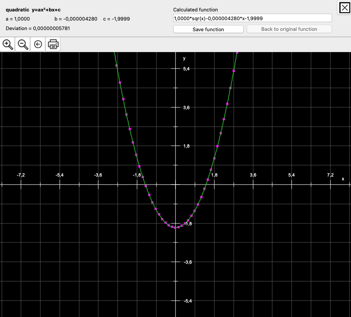Click the y axis name label

(x=184, y=58)
